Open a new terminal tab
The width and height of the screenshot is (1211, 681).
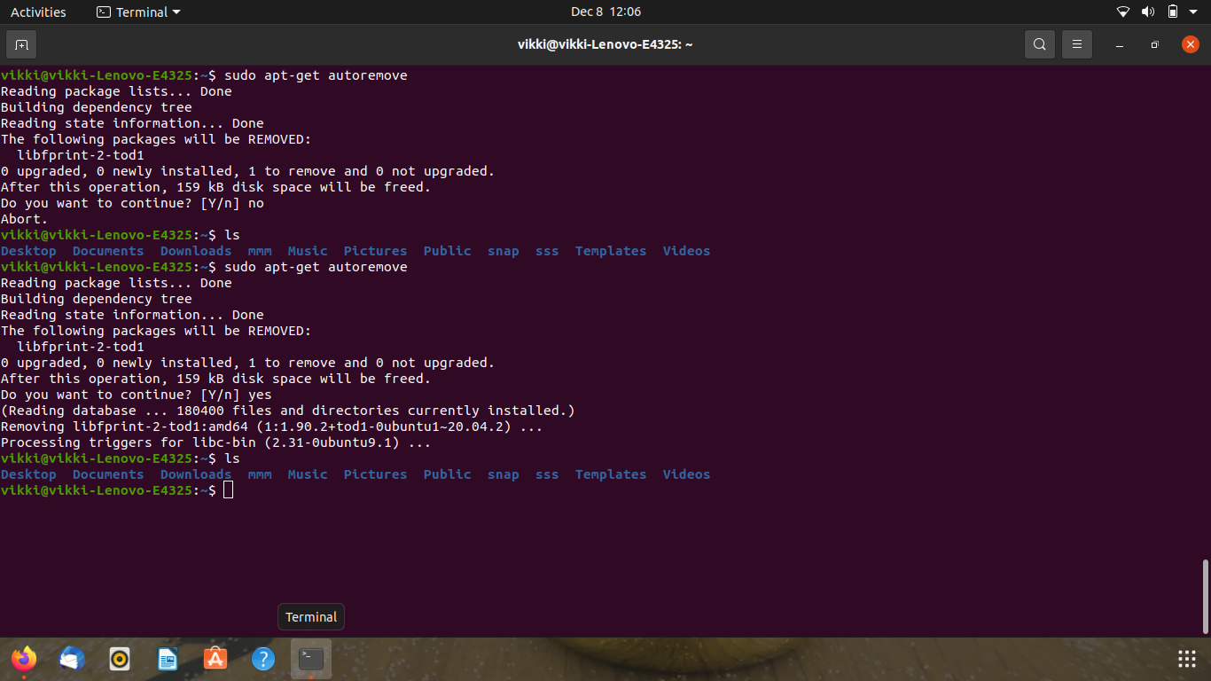click(x=21, y=44)
